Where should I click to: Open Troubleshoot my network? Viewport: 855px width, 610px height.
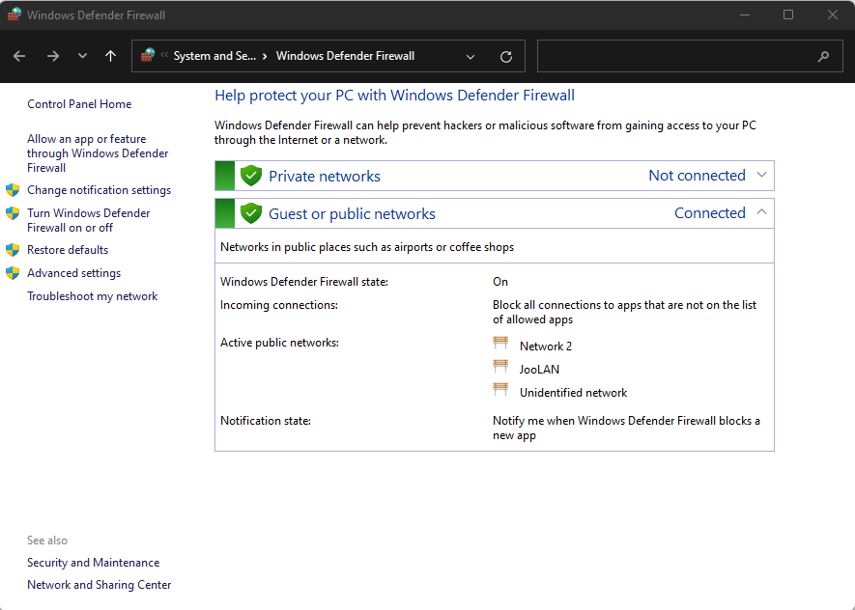(93, 296)
